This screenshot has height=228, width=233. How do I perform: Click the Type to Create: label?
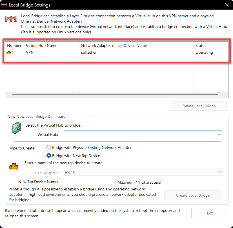(x=22, y=148)
